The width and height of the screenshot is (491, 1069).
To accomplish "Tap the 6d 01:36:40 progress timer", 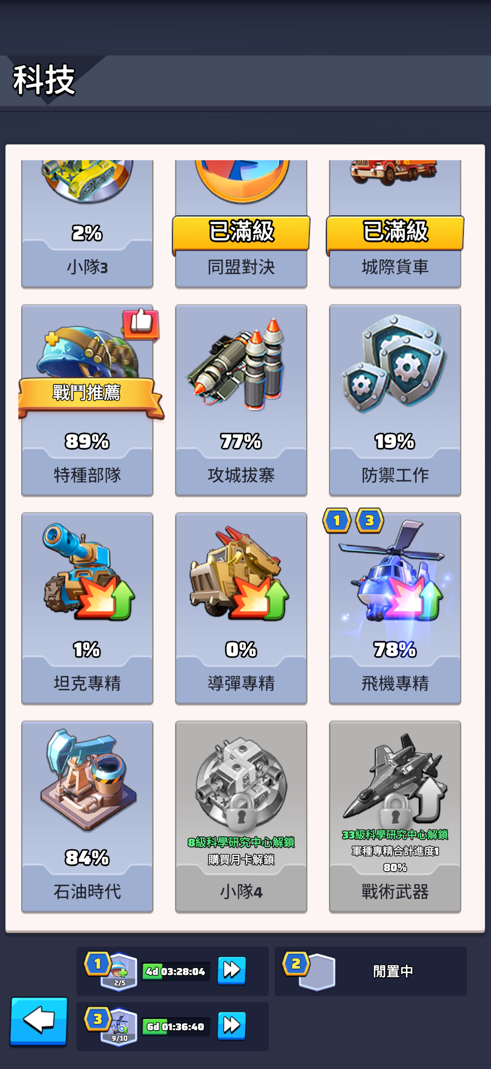I will 176,1026.
